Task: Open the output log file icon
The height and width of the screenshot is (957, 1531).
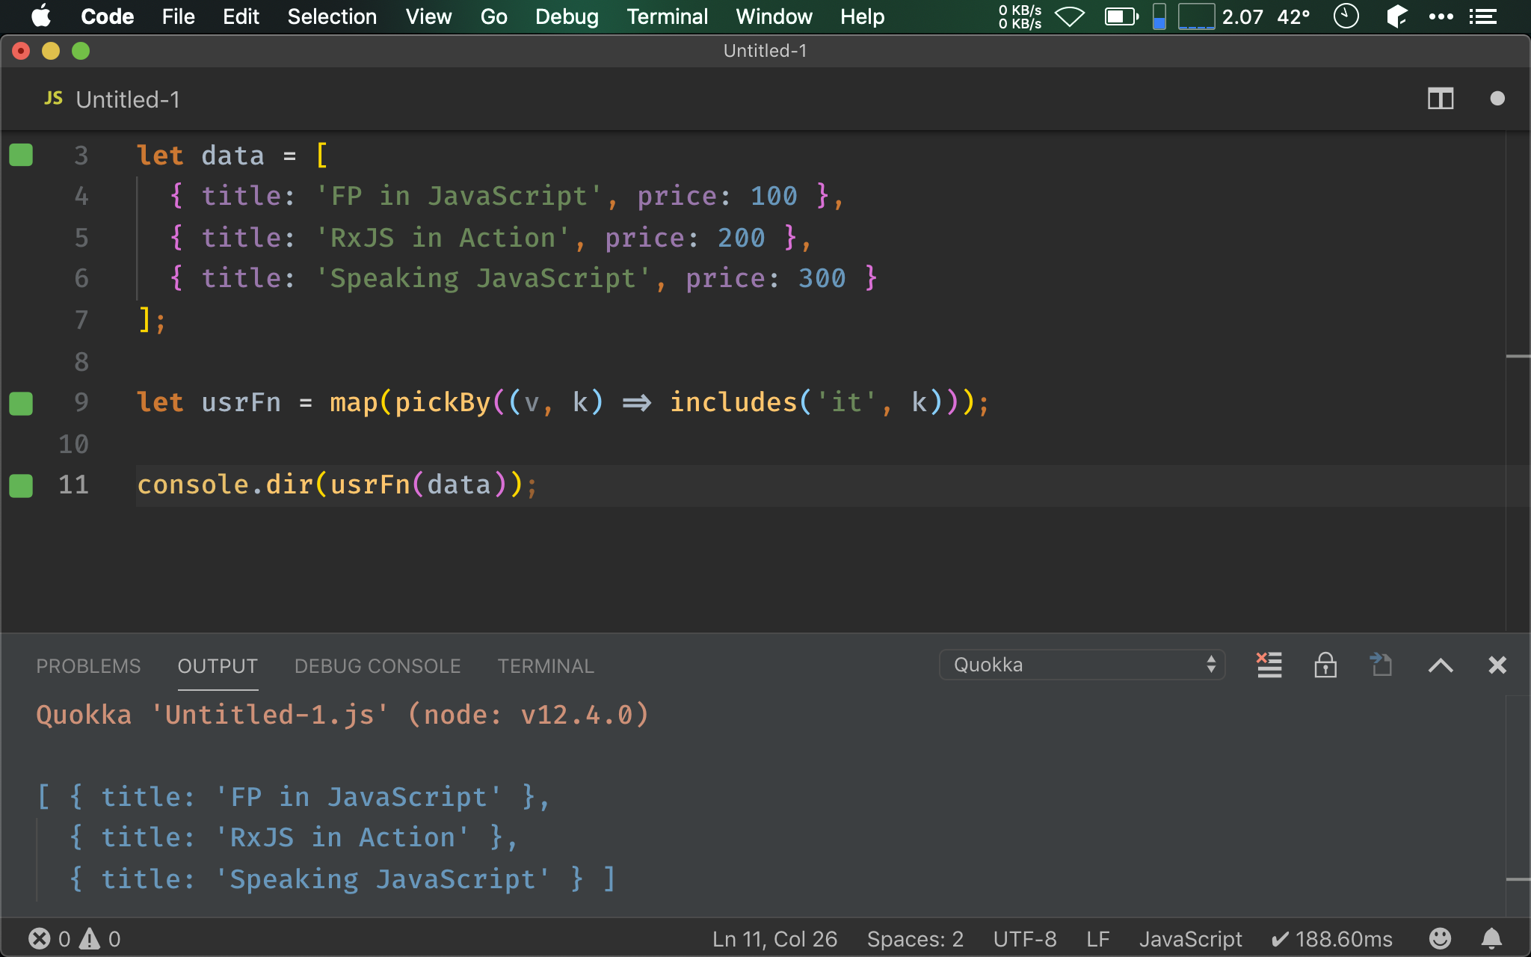Action: (x=1381, y=665)
